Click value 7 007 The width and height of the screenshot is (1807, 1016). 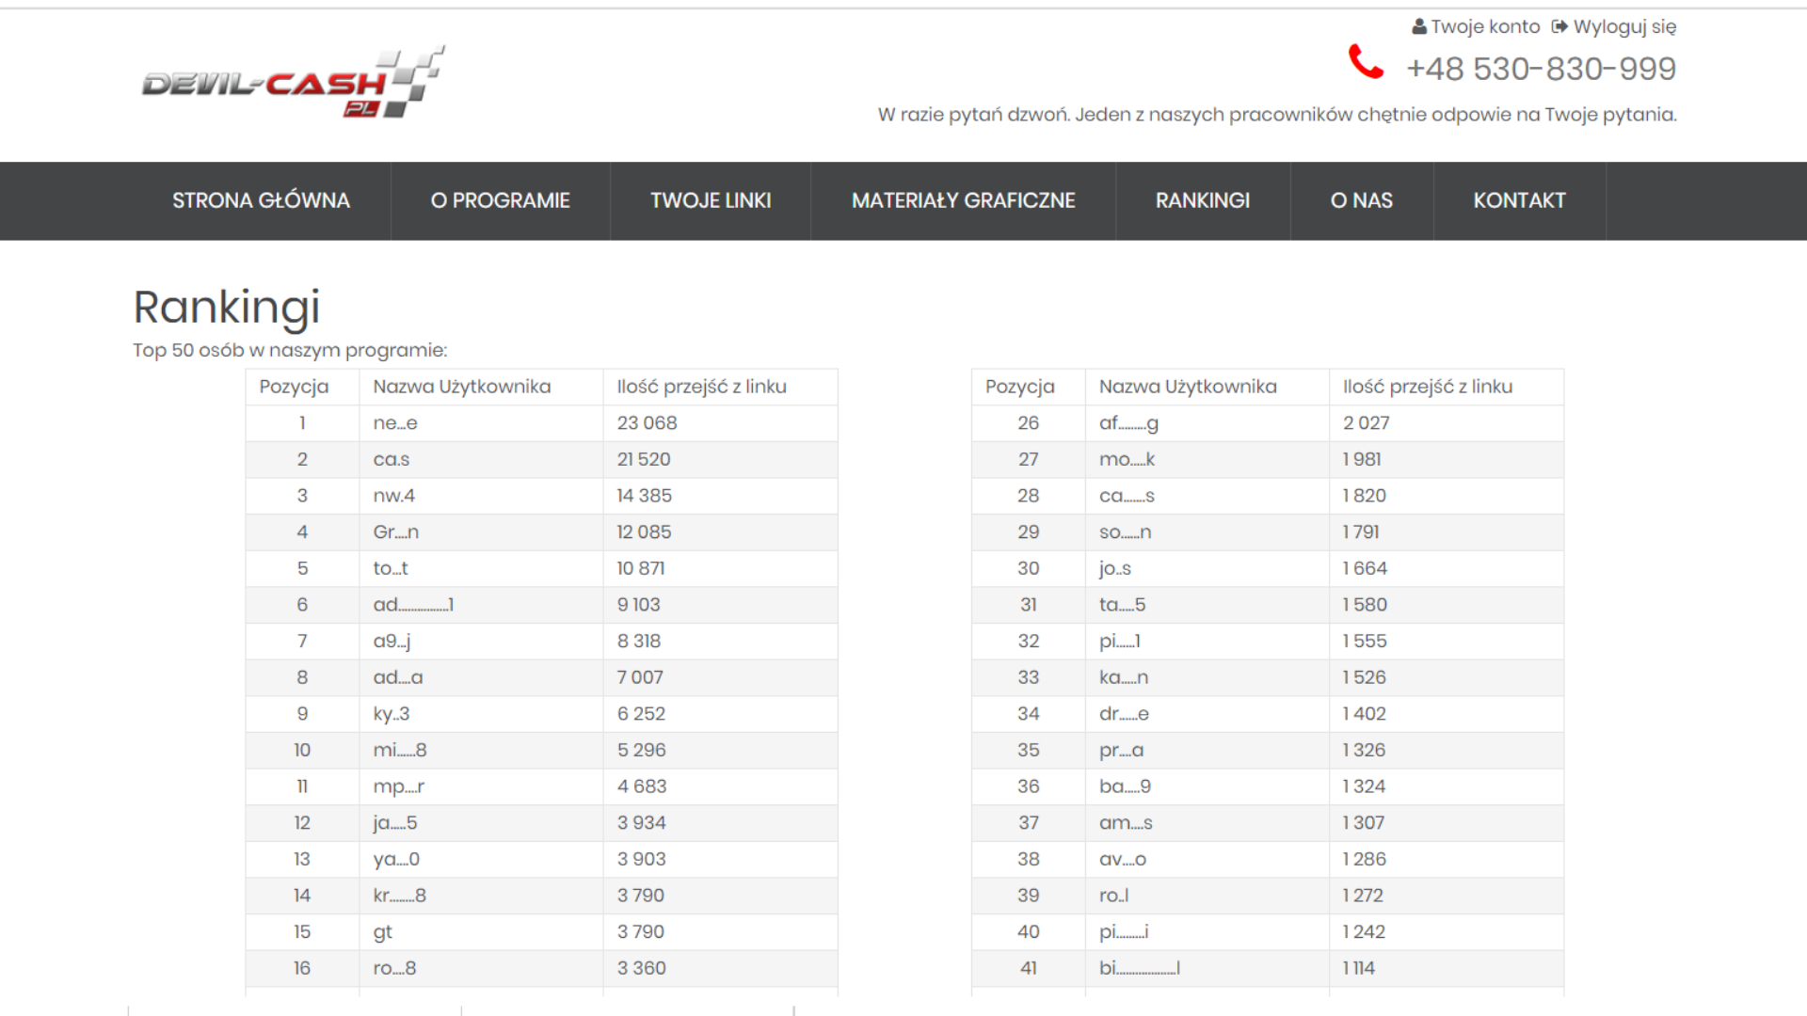(640, 678)
